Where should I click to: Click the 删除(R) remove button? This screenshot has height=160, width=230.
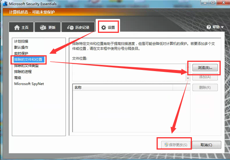205,87
